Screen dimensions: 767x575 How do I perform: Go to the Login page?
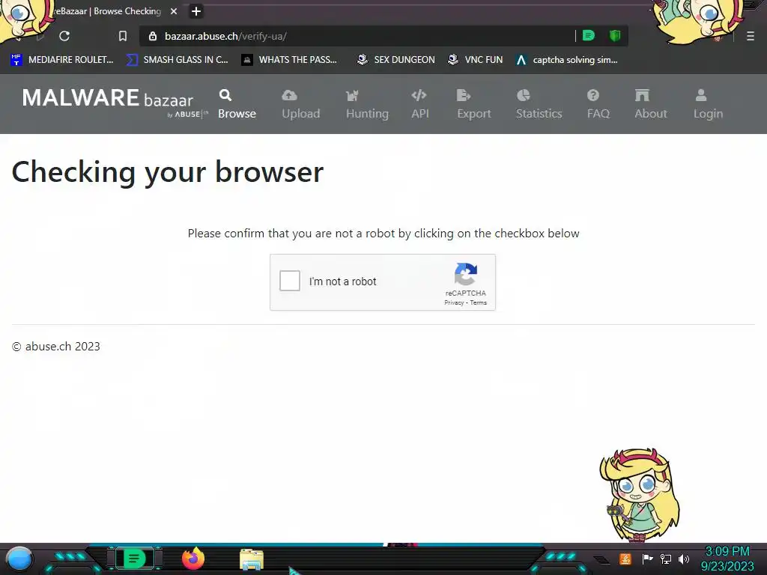pyautogui.click(x=708, y=104)
